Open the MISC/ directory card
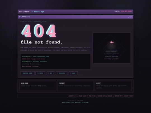Image resolution: width=151 pixels, height=113 pixels. [x=113, y=86]
